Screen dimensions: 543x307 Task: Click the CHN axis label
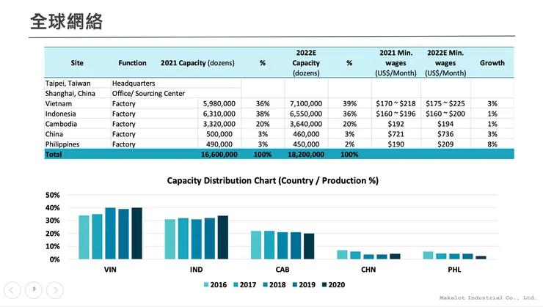pos(368,270)
